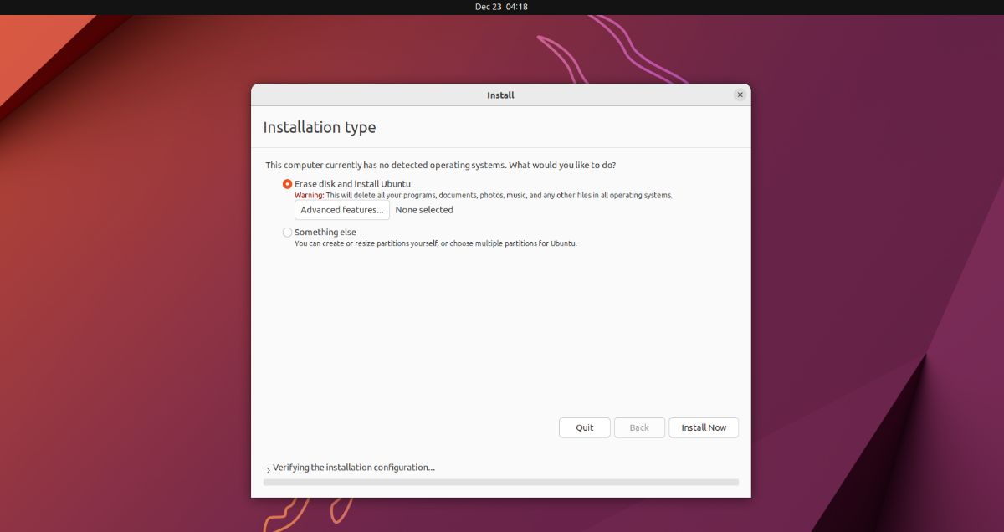This screenshot has width=1004, height=532.
Task: Click the Warning text about deleting files
Action: (484, 196)
